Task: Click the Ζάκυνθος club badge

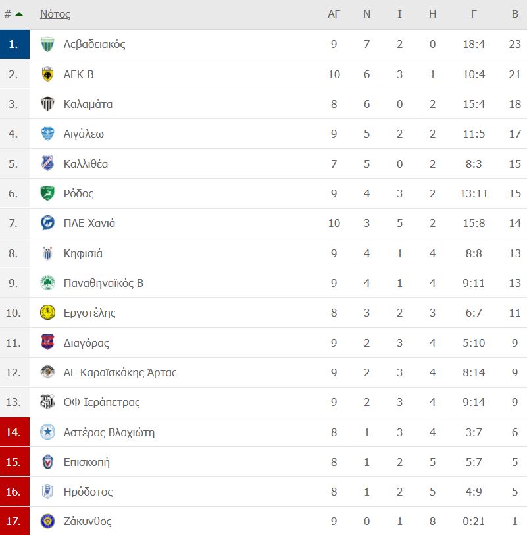Action: pos(47,521)
